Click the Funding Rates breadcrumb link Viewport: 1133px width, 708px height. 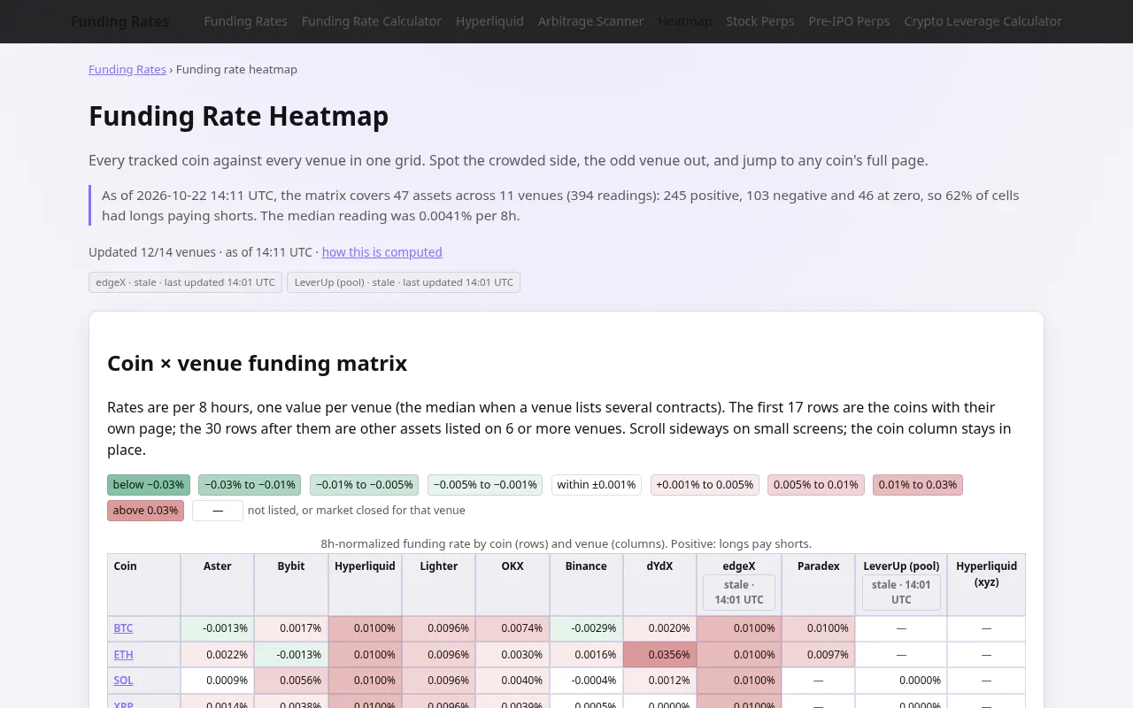(127, 69)
